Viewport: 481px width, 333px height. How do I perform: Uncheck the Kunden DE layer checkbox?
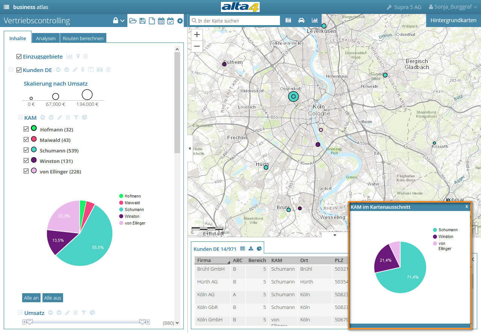[x=19, y=70]
